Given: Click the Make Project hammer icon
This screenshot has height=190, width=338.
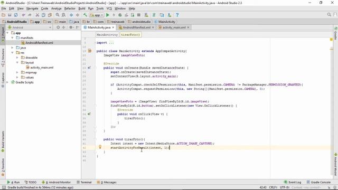Looking at the screenshot, I should pos(85,15).
